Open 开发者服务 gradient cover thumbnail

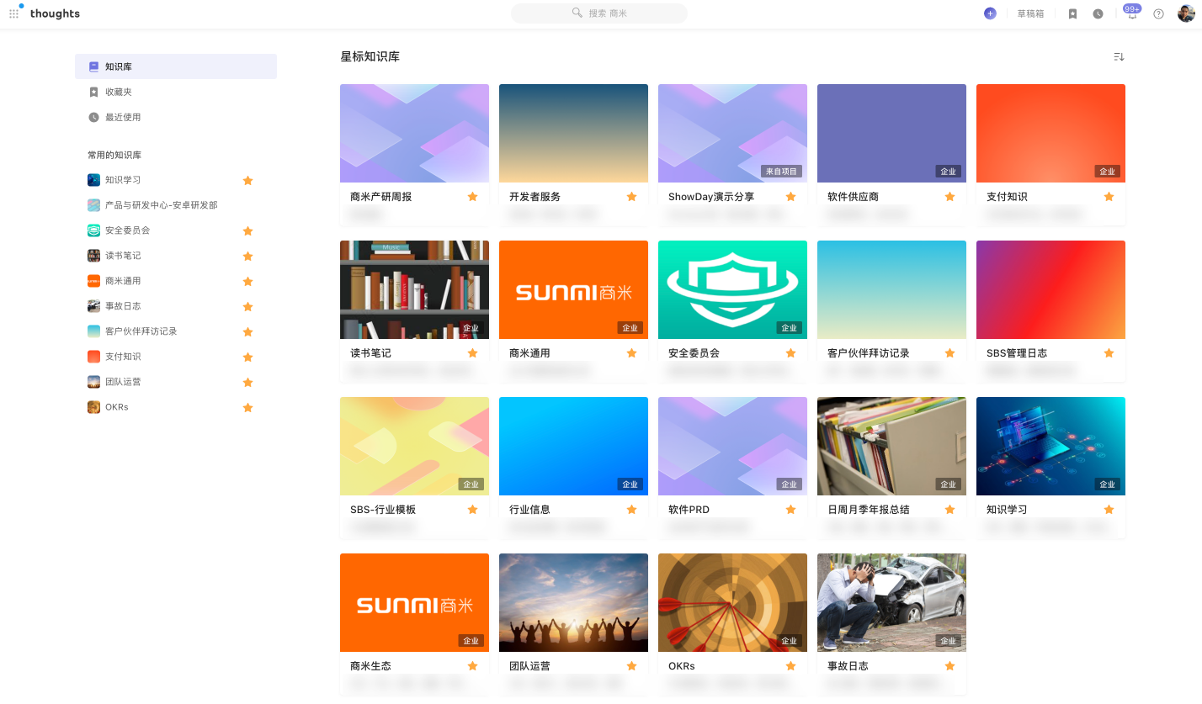click(x=573, y=133)
